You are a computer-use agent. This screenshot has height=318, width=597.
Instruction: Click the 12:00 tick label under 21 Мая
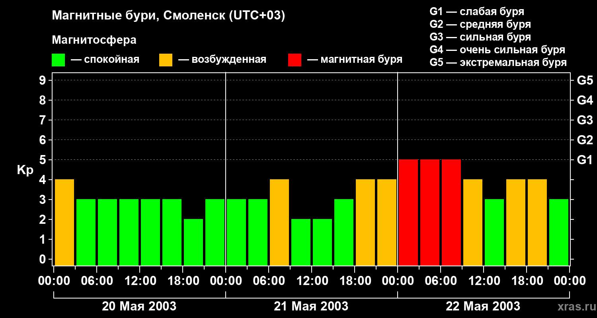tap(312, 281)
